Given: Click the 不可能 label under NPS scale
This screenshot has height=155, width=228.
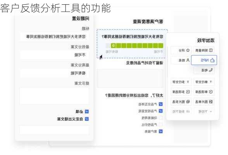Looking at the screenshot, I should [159, 52].
